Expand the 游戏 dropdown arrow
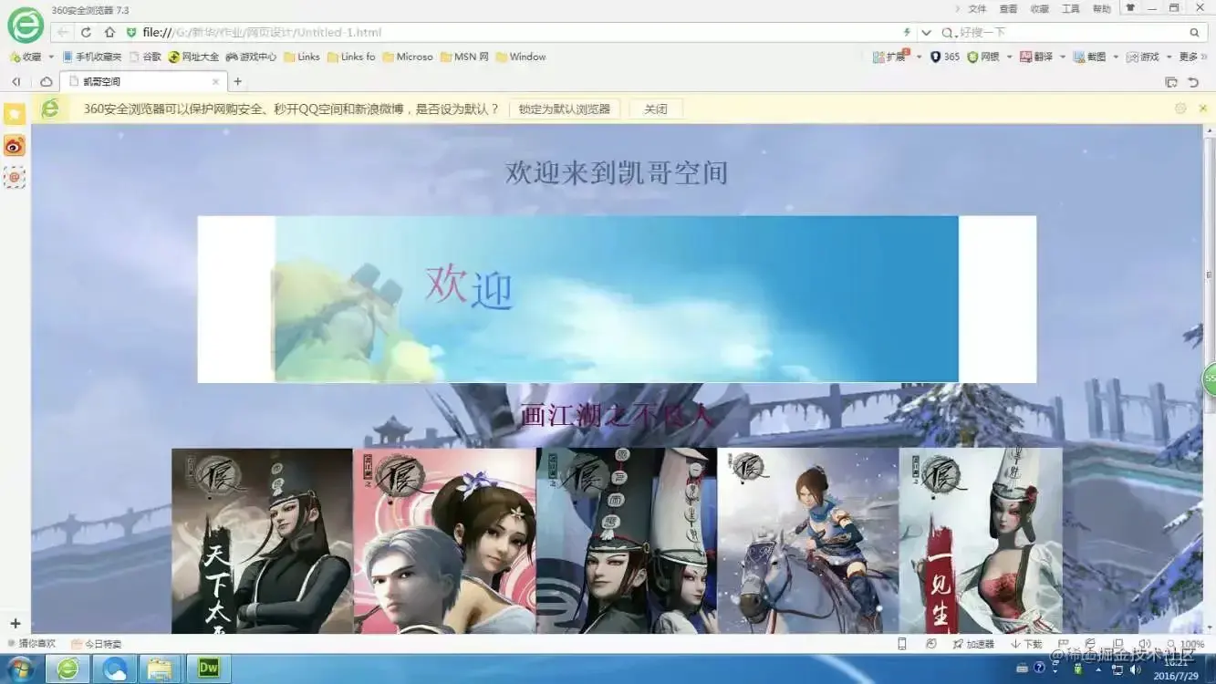 click(1169, 57)
